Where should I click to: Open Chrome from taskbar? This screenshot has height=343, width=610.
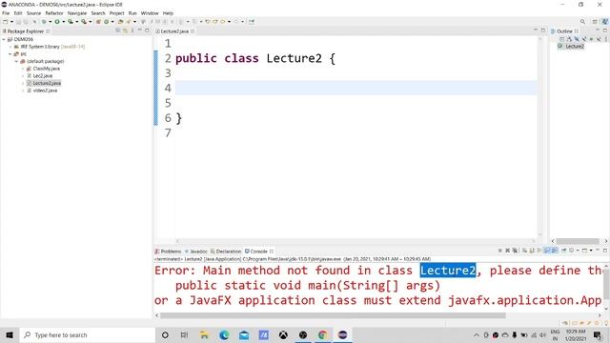pyautogui.click(x=322, y=334)
